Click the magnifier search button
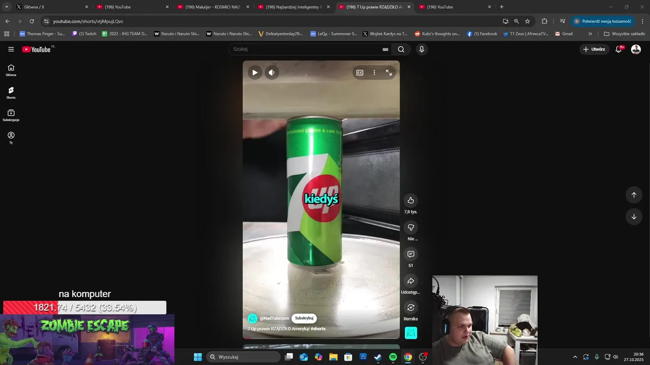Image resolution: width=650 pixels, height=365 pixels. [401, 49]
